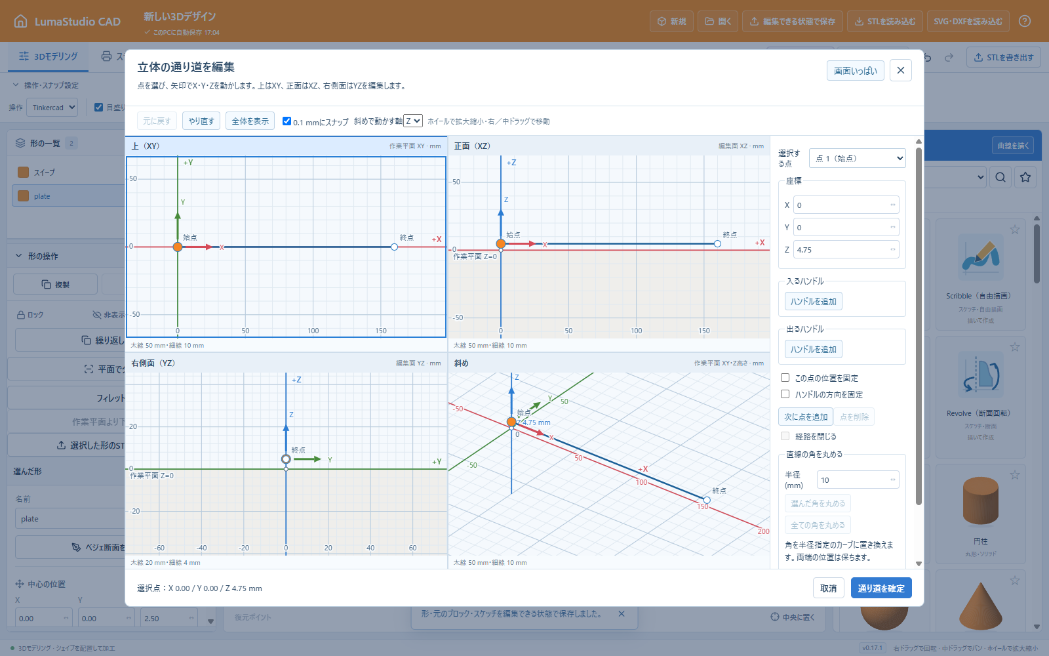Collapse the 操作・スナップ設定 section
This screenshot has height=656, width=1049.
click(45, 85)
